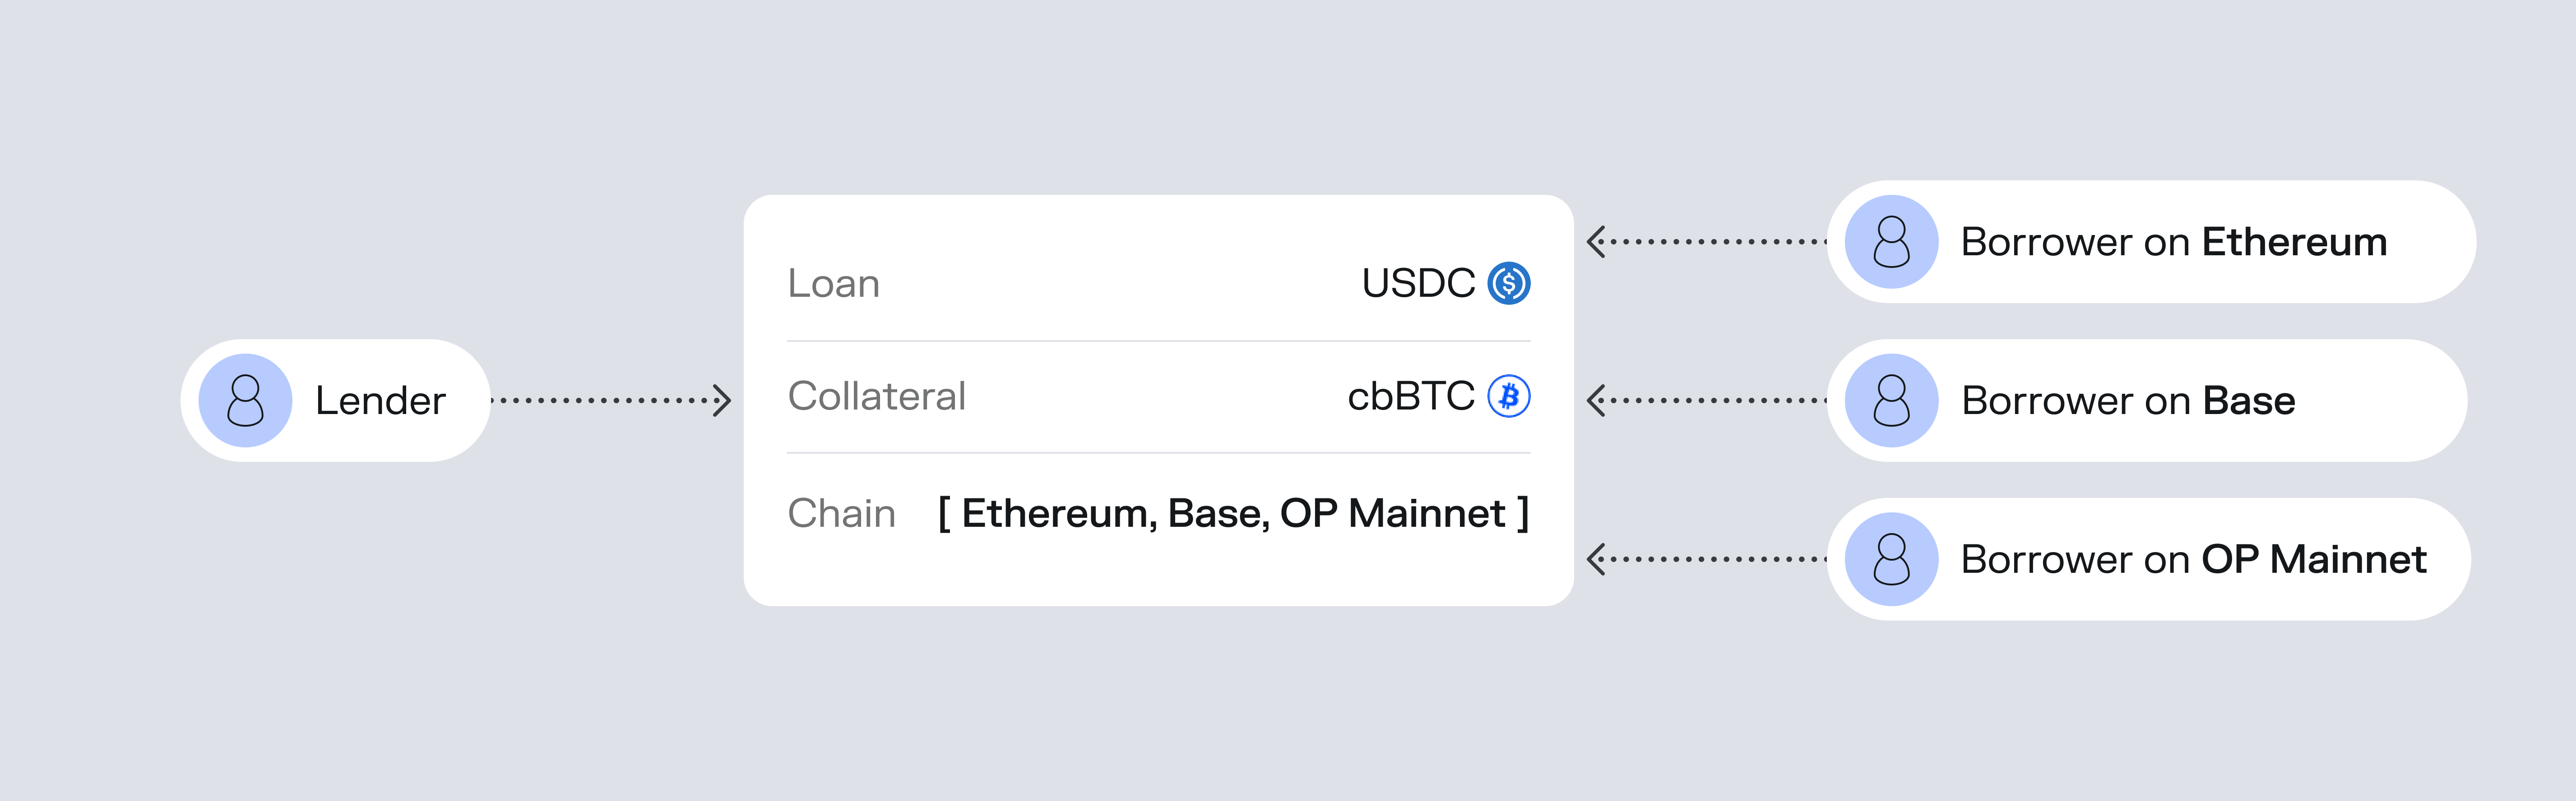Click the Collateral row label
The image size is (2576, 801).
pyautogui.click(x=876, y=396)
